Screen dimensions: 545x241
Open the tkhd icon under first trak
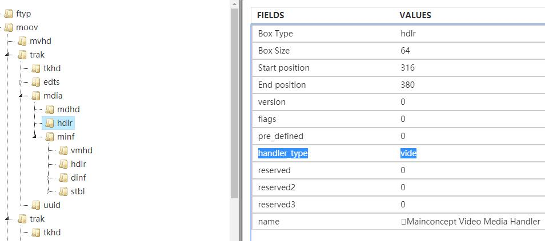click(36, 69)
